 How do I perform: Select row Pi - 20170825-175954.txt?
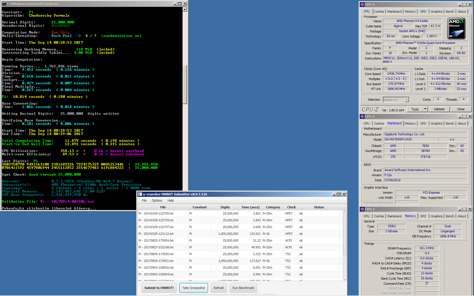240,240
